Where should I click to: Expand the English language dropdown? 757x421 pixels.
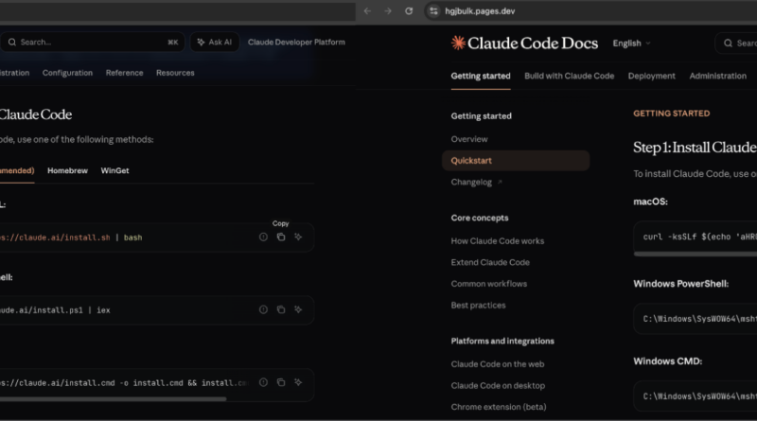point(632,43)
